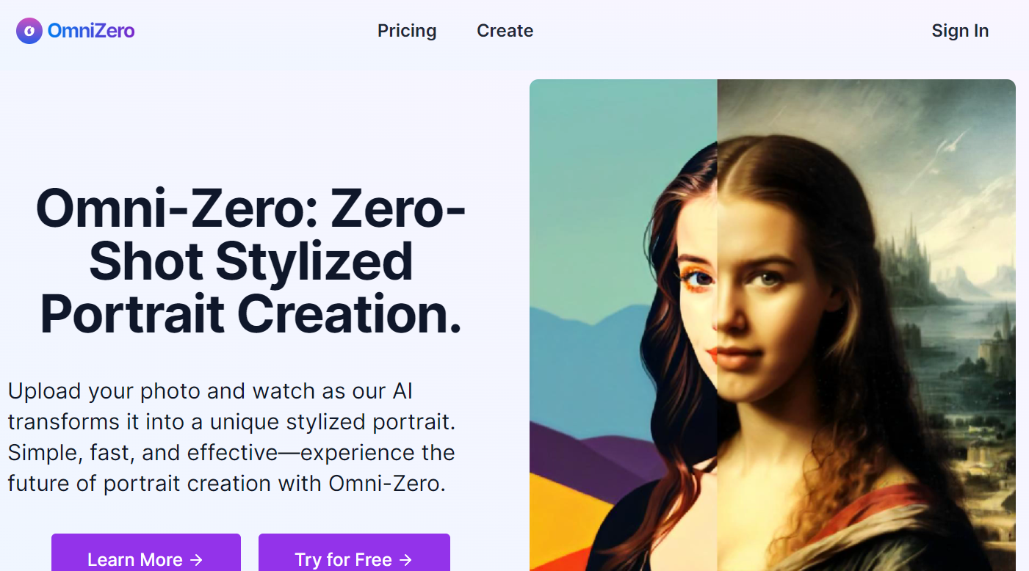The image size is (1029, 571).
Task: Click the woman's eye on the stylized side
Action: click(700, 279)
